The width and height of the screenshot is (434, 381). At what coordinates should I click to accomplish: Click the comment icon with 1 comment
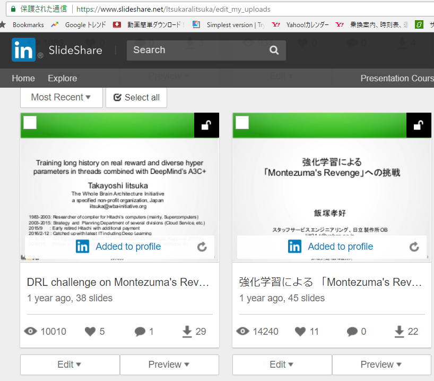click(x=140, y=332)
